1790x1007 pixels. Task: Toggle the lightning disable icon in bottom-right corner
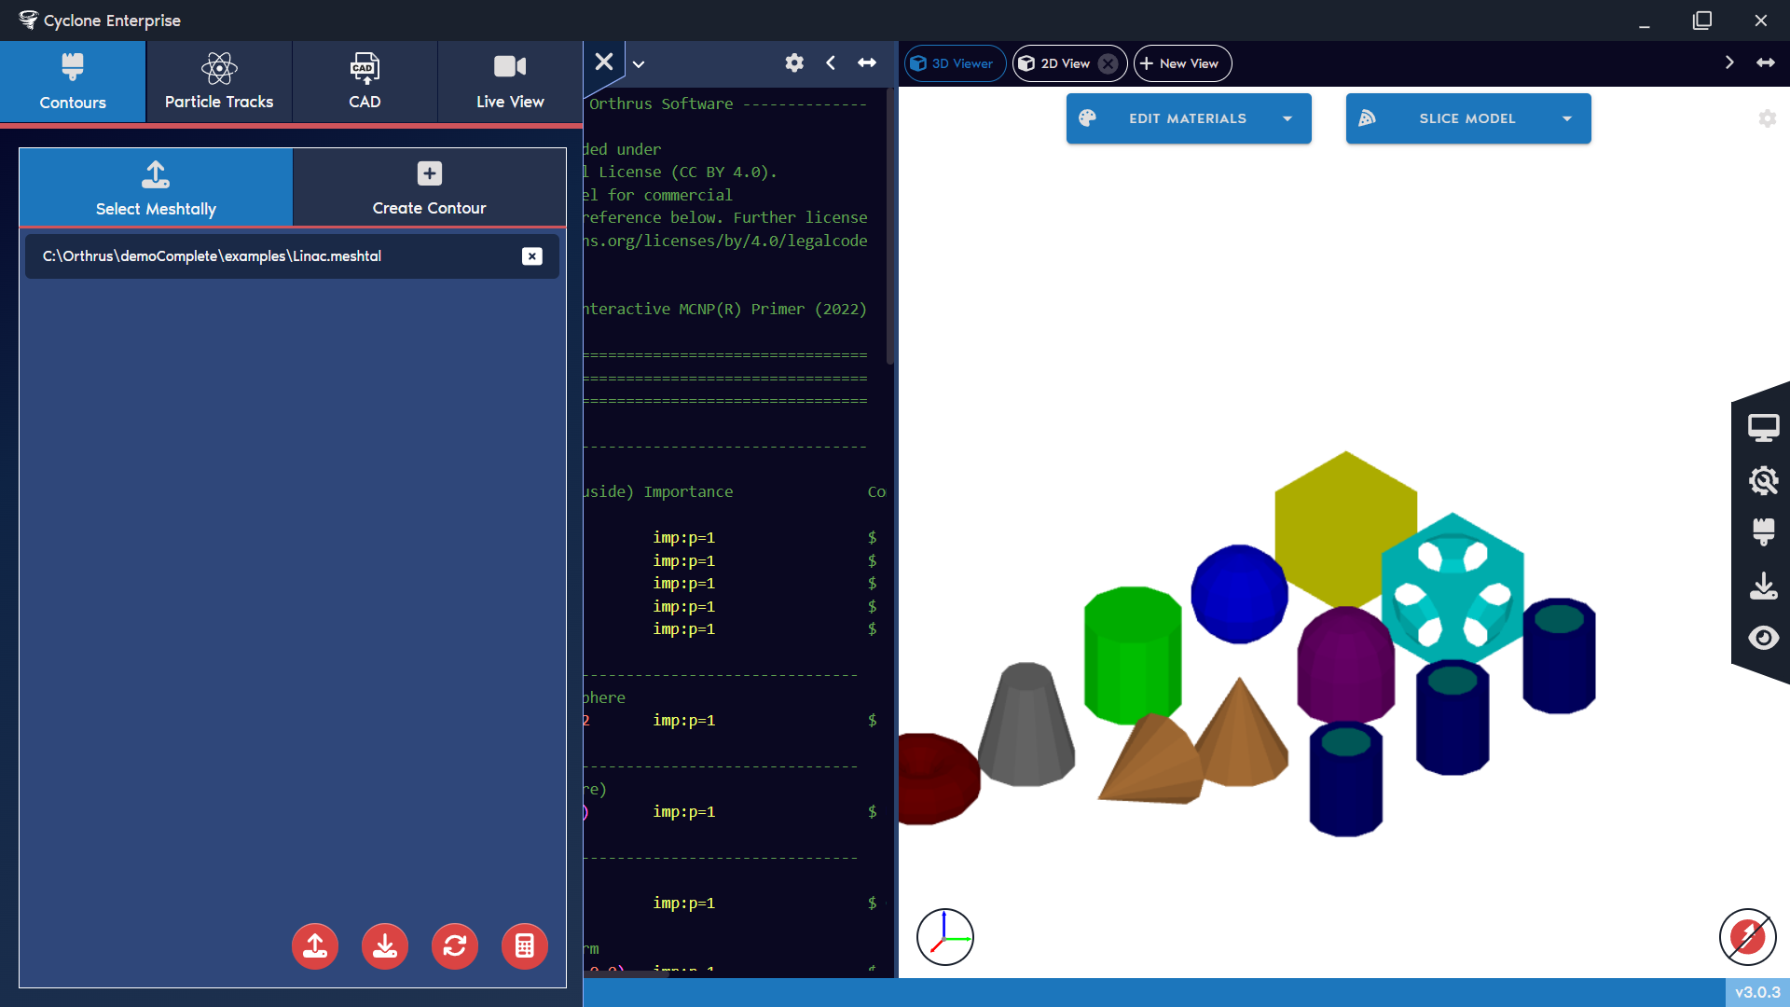click(1747, 938)
